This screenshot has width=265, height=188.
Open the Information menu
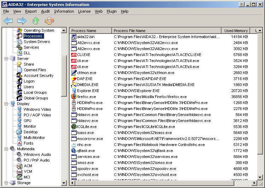pos(64,11)
